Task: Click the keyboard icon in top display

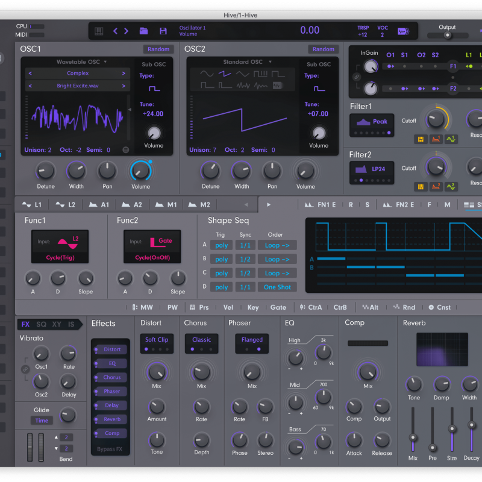Action: 99,31
